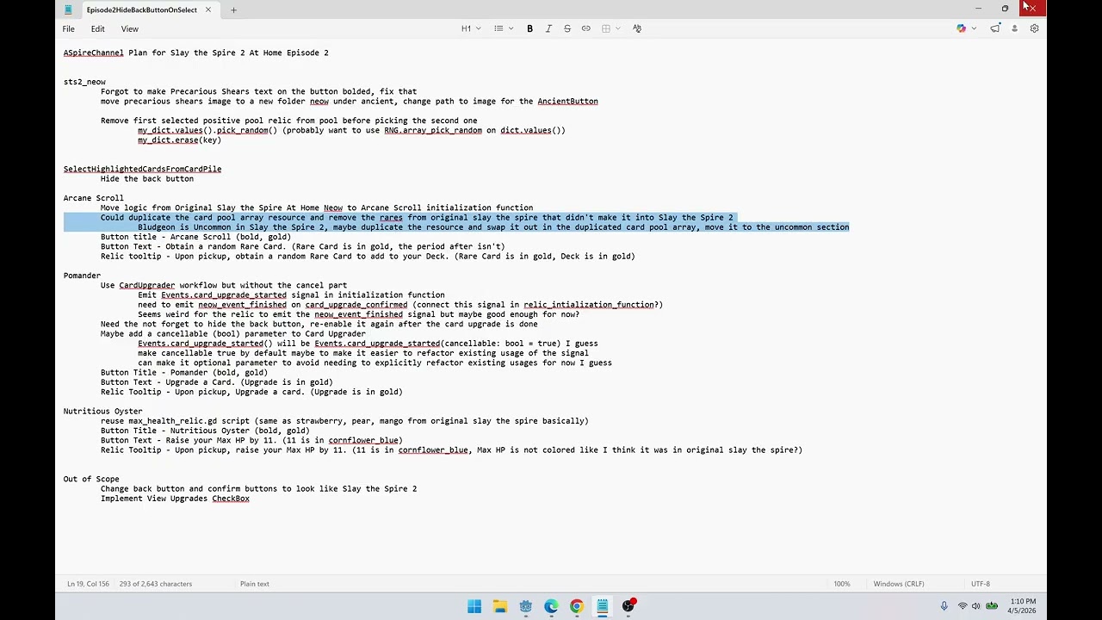Click the character count in status bar
This screenshot has width=1102, height=620.
[x=156, y=584]
